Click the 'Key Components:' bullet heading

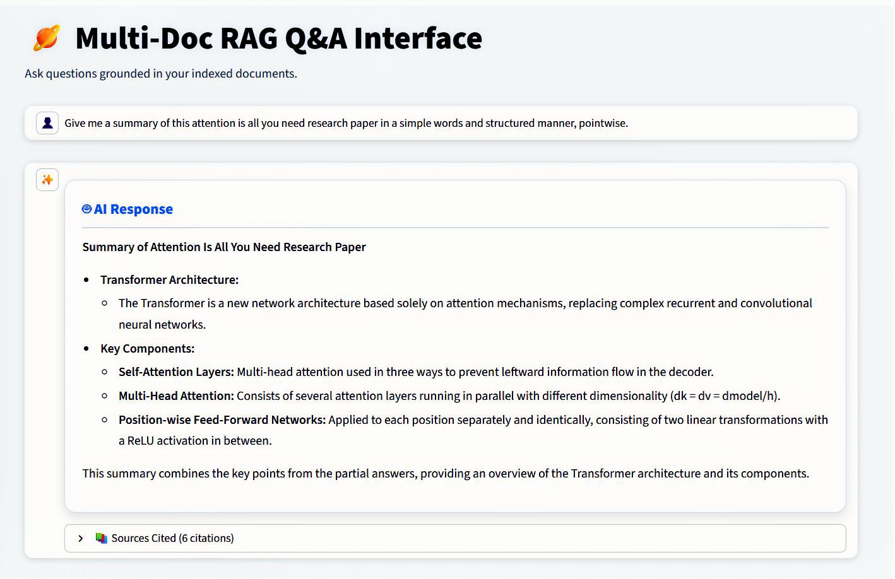[147, 349]
